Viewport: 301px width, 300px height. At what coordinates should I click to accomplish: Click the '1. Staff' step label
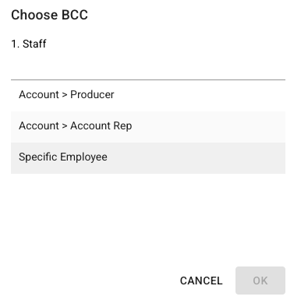coord(29,44)
